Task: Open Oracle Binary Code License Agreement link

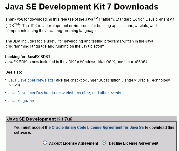Action: [98, 127]
